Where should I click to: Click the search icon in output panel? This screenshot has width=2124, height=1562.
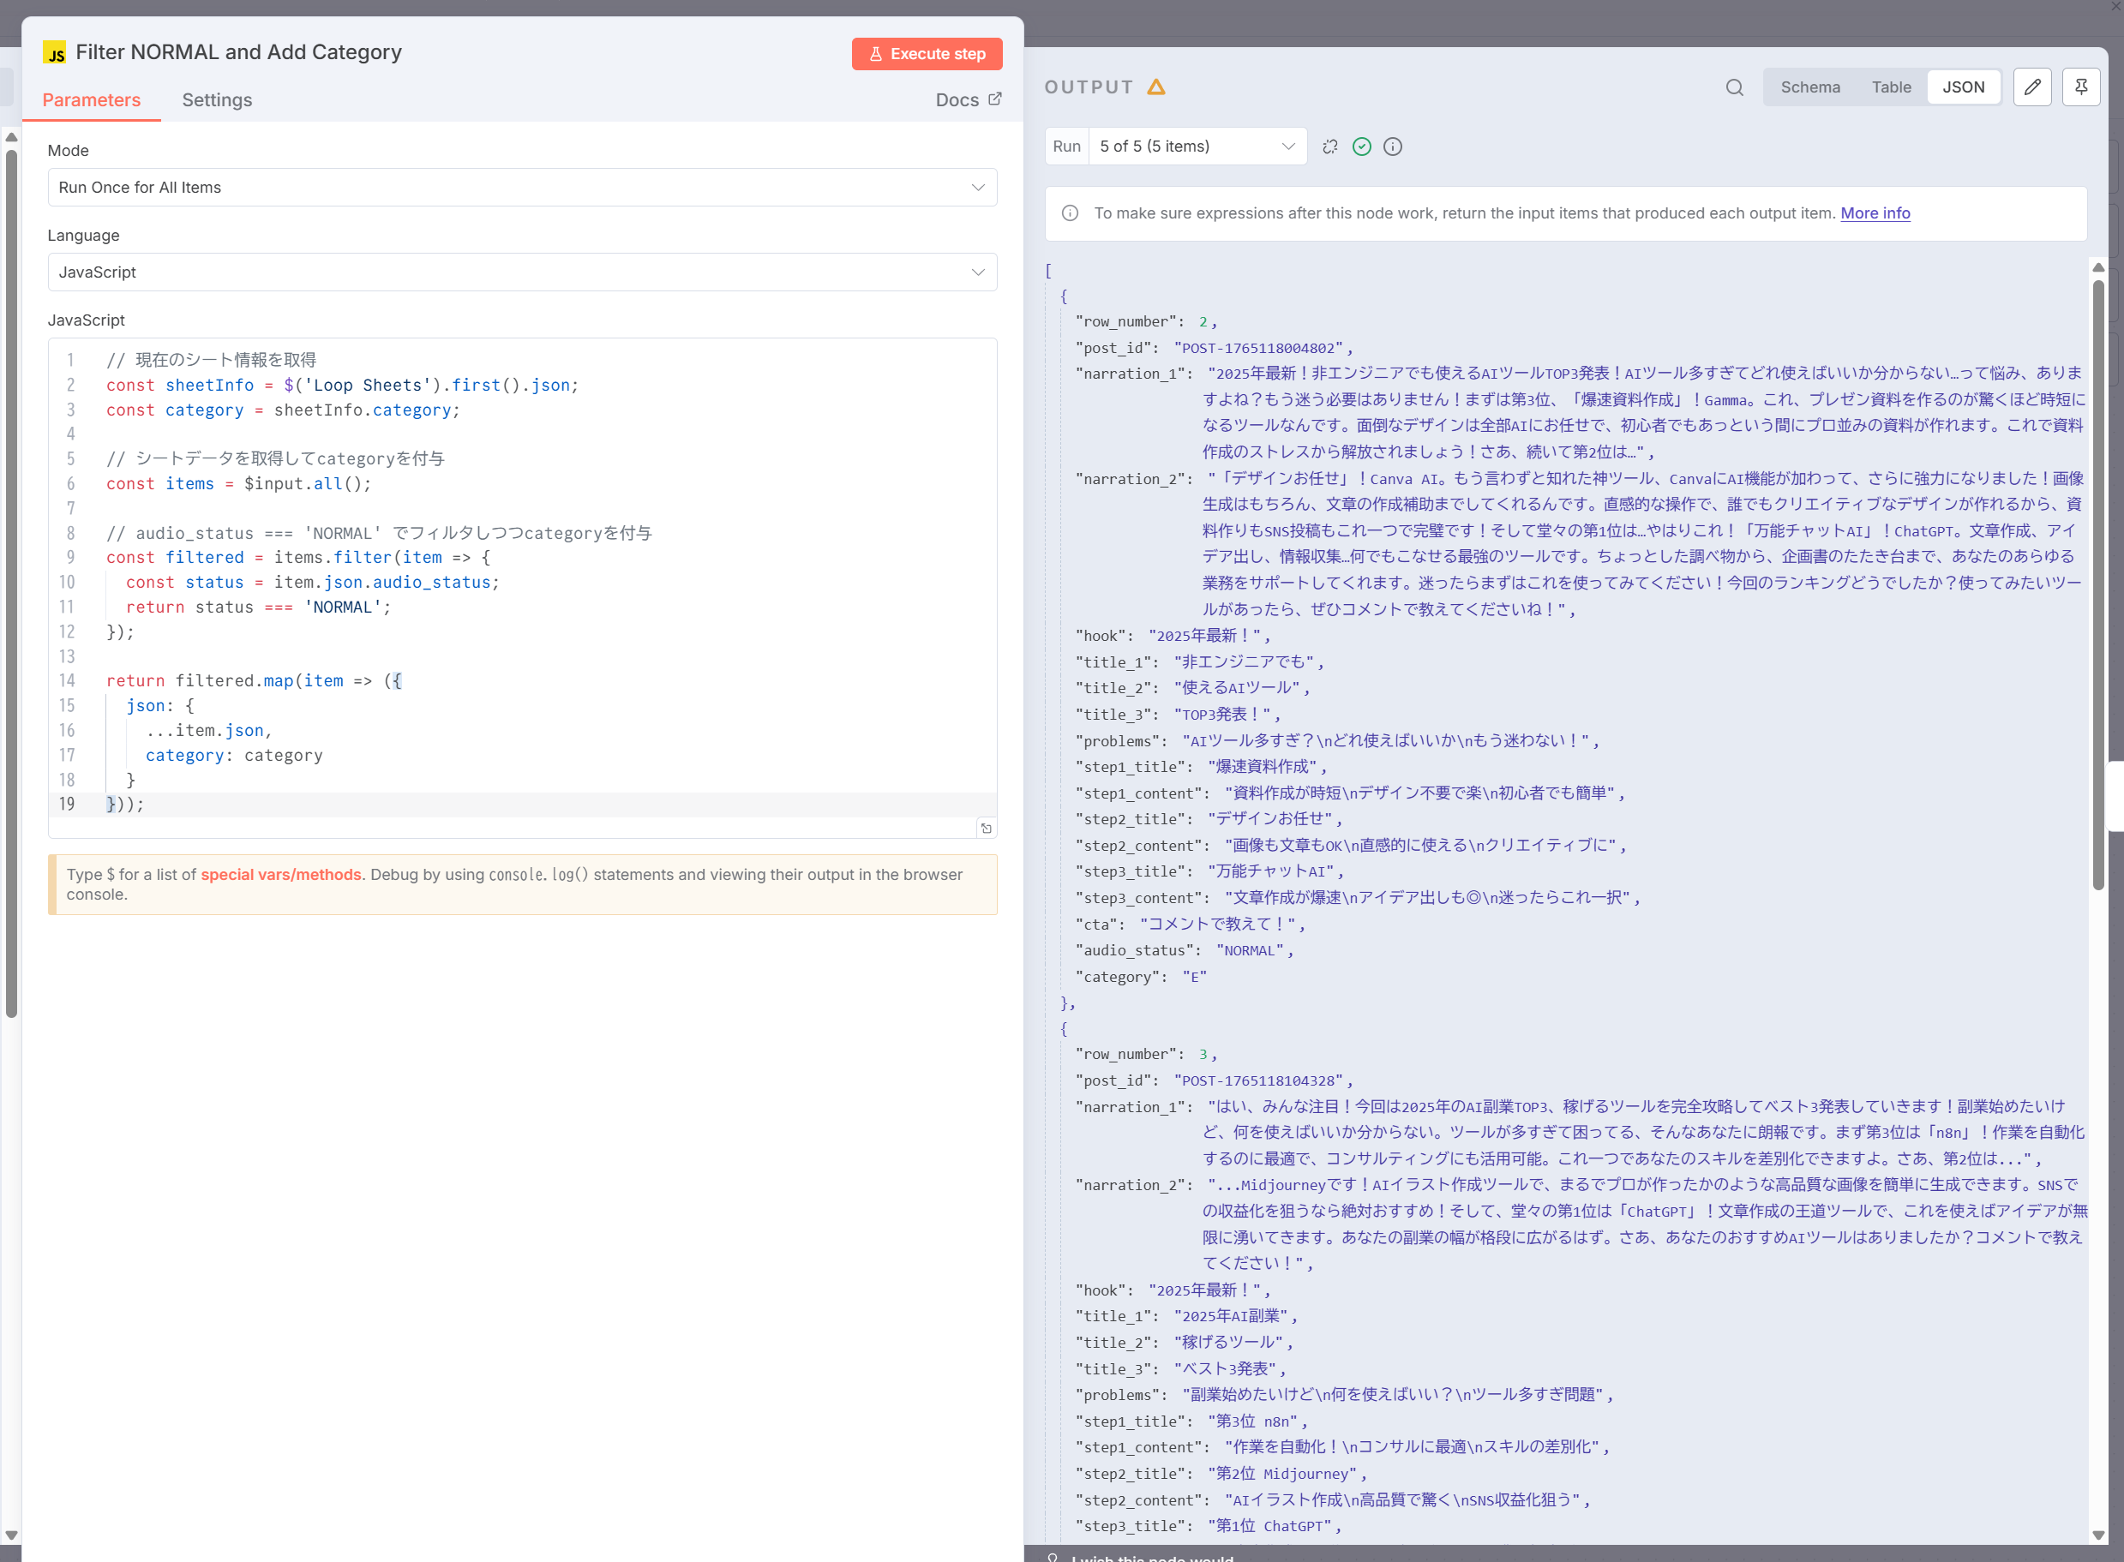tap(1733, 87)
